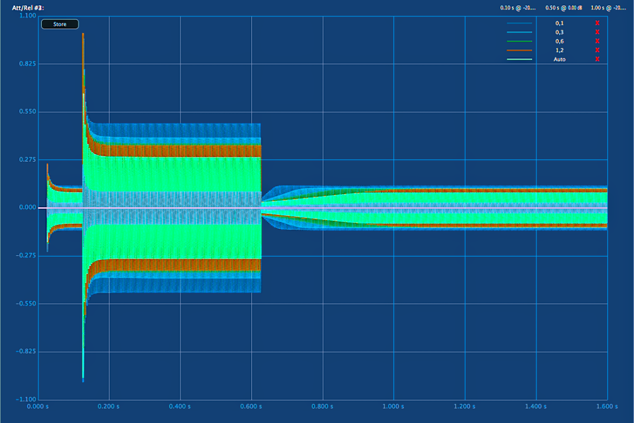
Task: Select the "0.50 s @ 0.00 dB" header readout
Action: tap(564, 8)
